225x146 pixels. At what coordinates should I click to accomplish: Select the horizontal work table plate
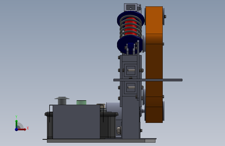[x=148, y=80]
